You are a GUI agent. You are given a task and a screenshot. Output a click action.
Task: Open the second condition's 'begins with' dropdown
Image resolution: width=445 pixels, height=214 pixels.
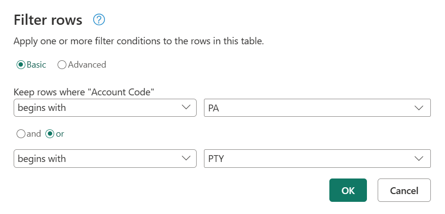[98, 159]
